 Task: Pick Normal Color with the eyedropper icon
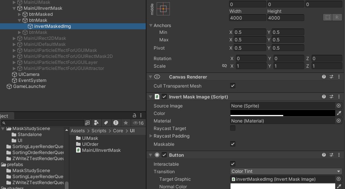pyautogui.click(x=339, y=186)
